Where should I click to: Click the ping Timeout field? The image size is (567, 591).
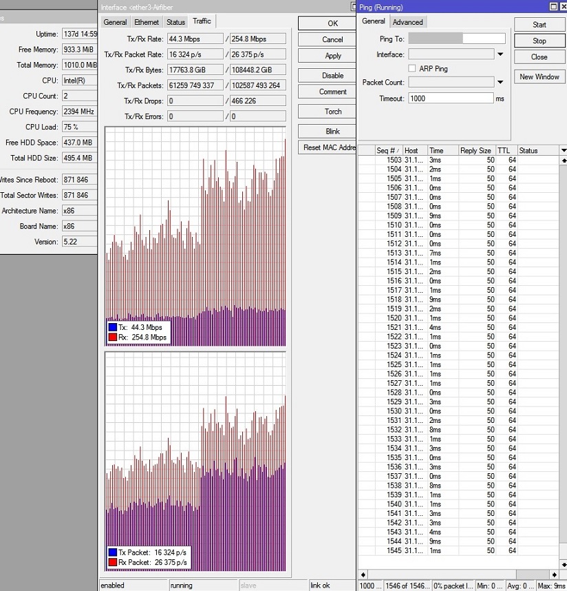(x=451, y=98)
